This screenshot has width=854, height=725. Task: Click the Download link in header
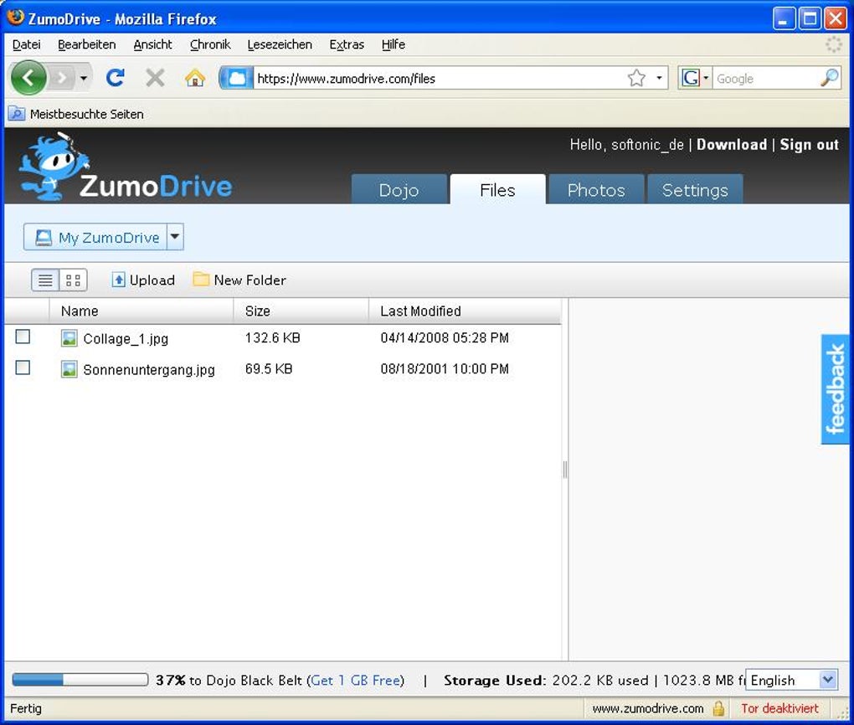tap(732, 145)
